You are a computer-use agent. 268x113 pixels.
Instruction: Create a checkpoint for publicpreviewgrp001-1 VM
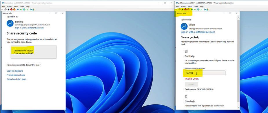(x=198, y=9)
